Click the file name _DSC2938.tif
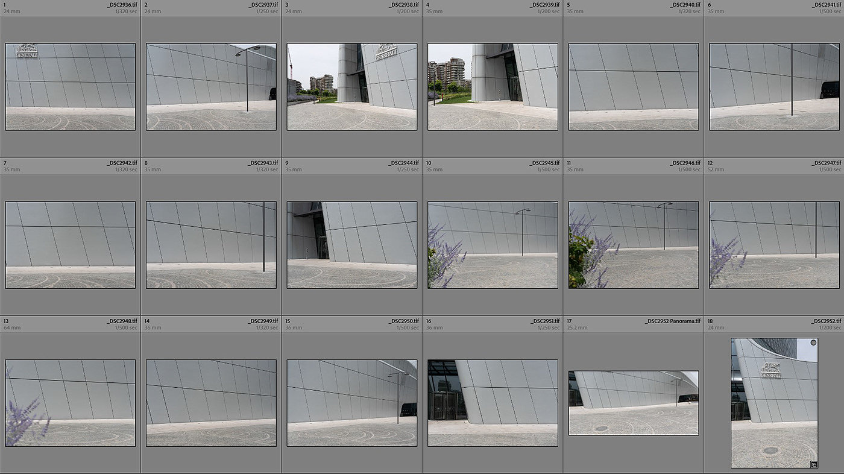This screenshot has height=474, width=844. tap(403, 4)
